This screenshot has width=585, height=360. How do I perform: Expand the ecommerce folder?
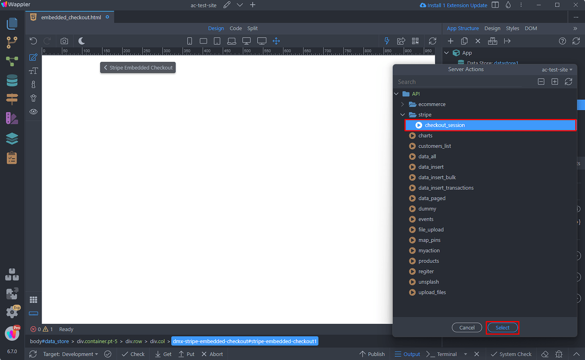(403, 104)
